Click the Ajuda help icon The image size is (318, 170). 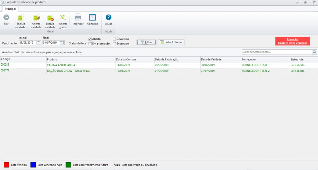pyautogui.click(x=108, y=17)
